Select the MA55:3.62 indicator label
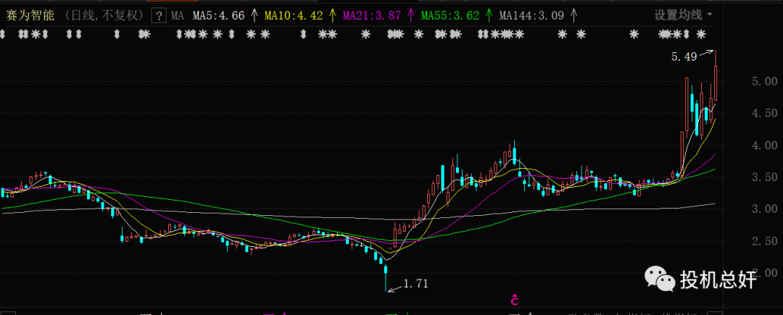 [449, 14]
